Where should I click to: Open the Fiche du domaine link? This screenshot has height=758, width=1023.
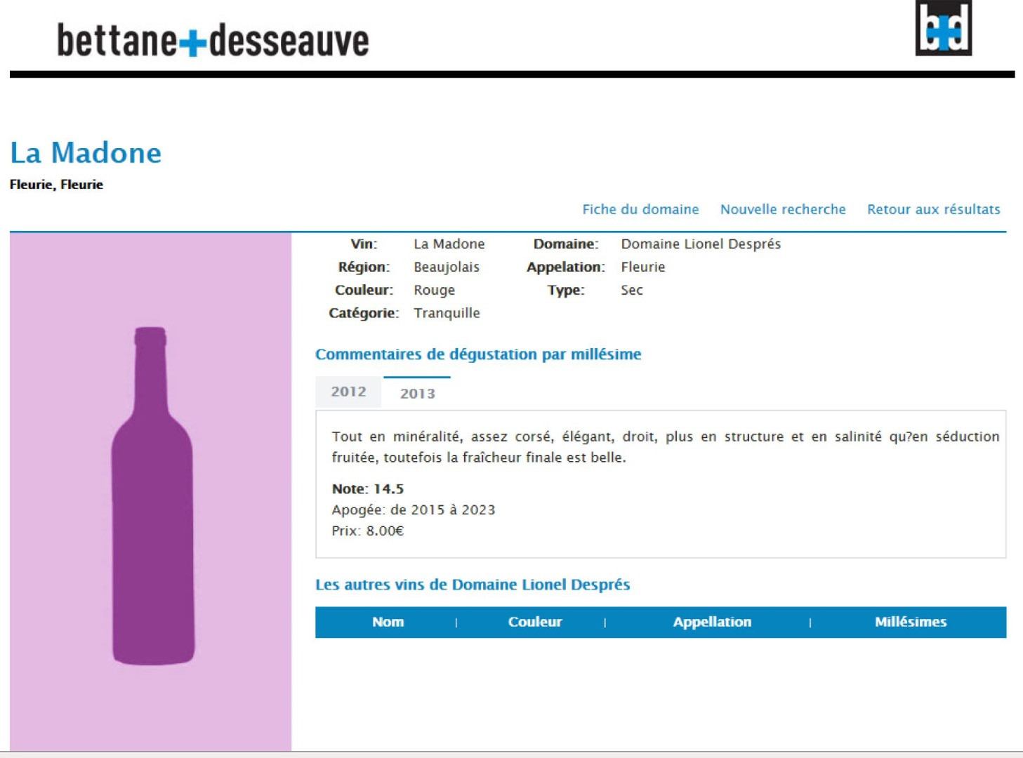pyautogui.click(x=640, y=209)
